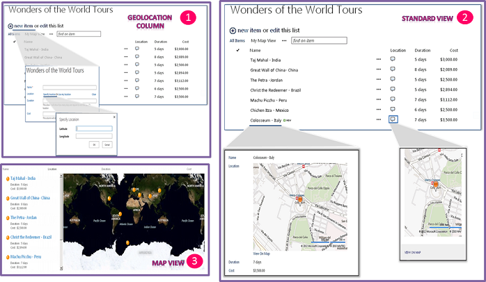Open the ellipsis menu for Colosseum - Italy in Standard View
This screenshot has height=282, width=486.
379,119
